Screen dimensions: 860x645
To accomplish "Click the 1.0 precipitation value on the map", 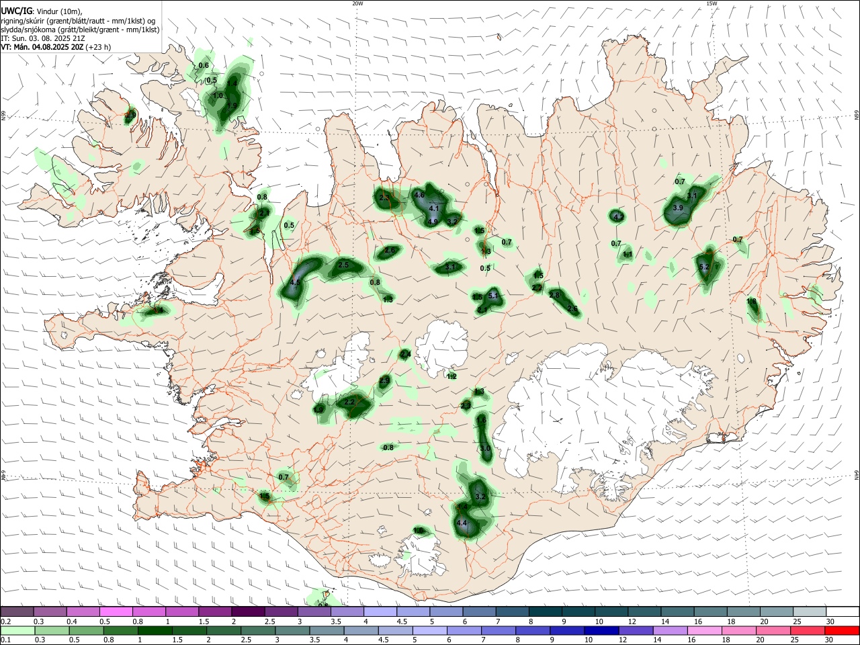I will tap(218, 95).
